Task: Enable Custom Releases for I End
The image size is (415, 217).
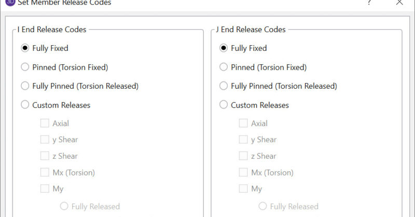Action: (25, 105)
